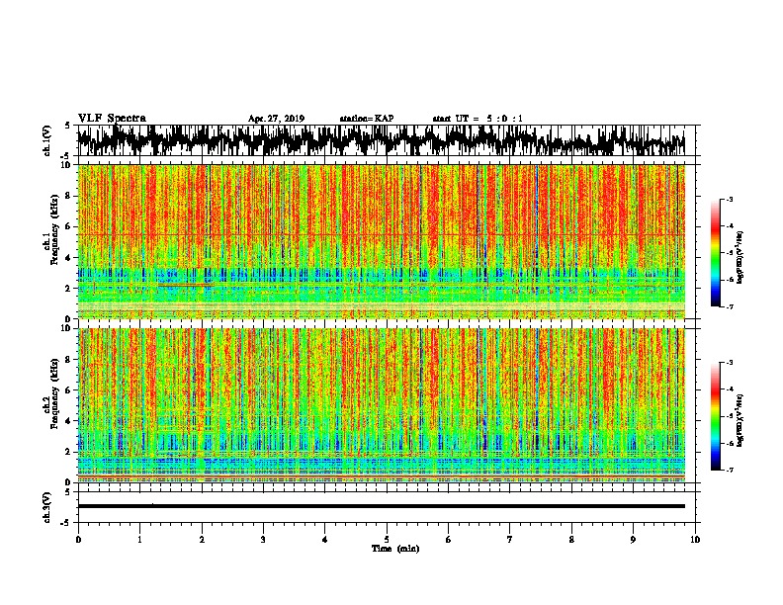The height and width of the screenshot is (605, 783).
Task: Click the "ch.3(V)" axis label
Action: click(47, 507)
